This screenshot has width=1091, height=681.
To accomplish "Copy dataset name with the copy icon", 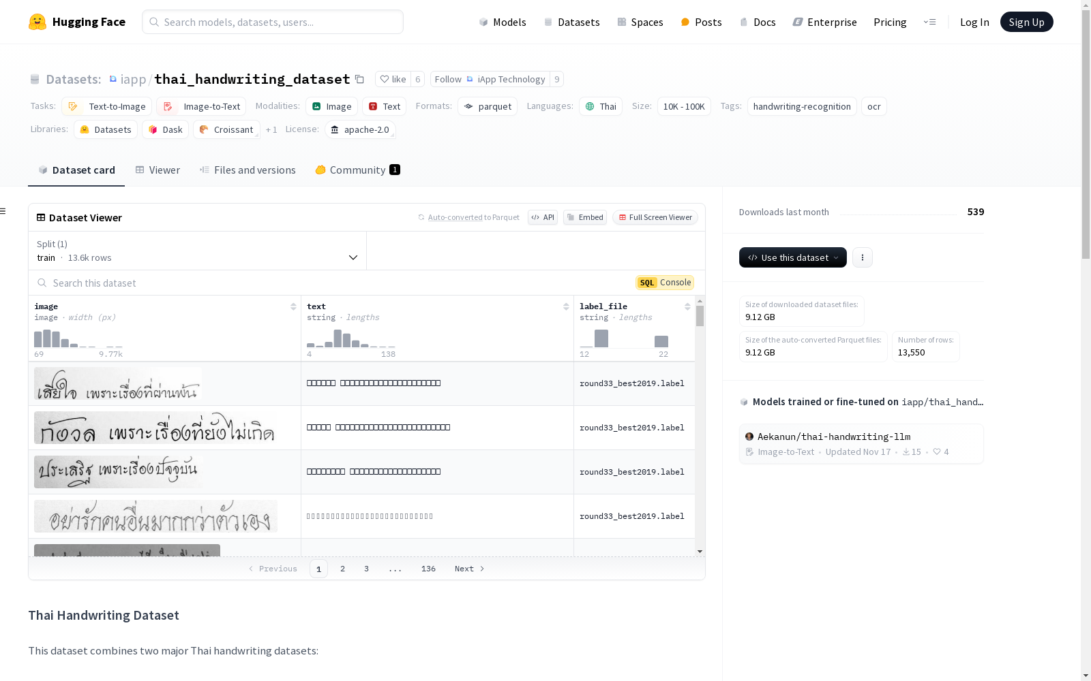I will pos(359,79).
